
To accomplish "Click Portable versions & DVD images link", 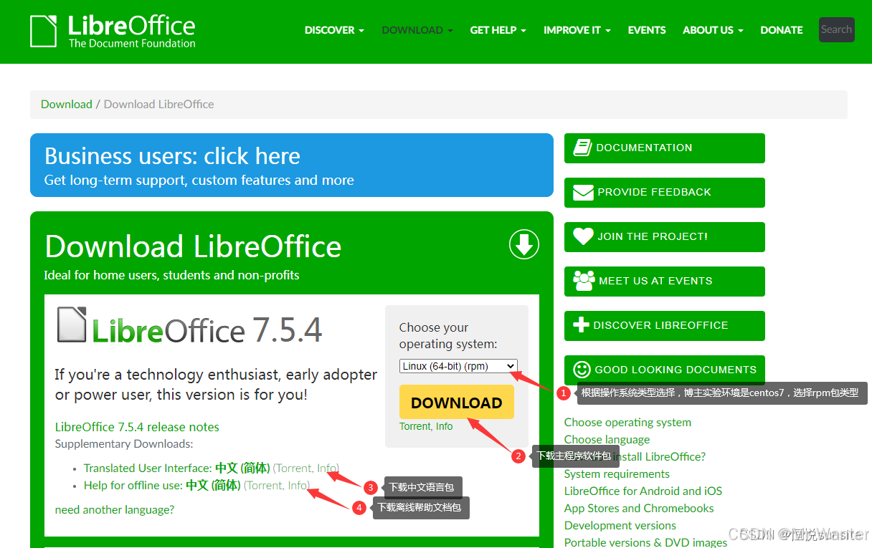I will pos(645,542).
